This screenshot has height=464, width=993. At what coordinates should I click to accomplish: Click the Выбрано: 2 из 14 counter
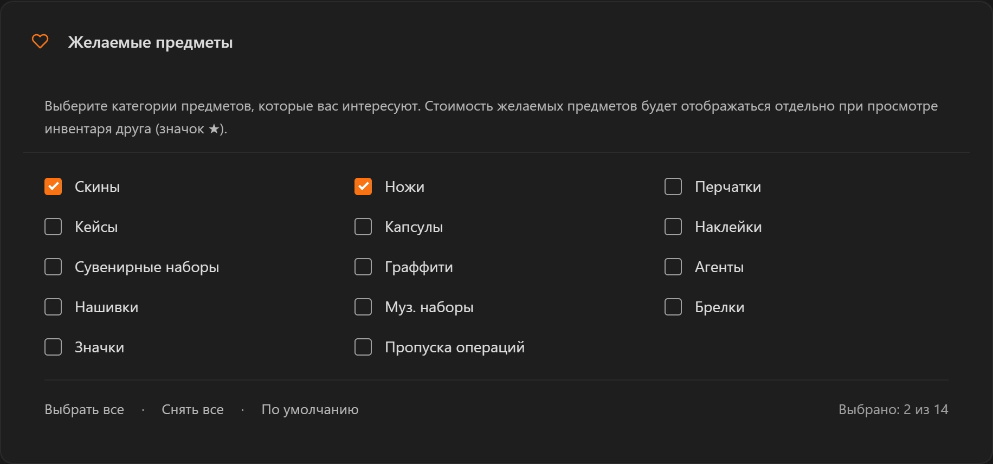893,409
